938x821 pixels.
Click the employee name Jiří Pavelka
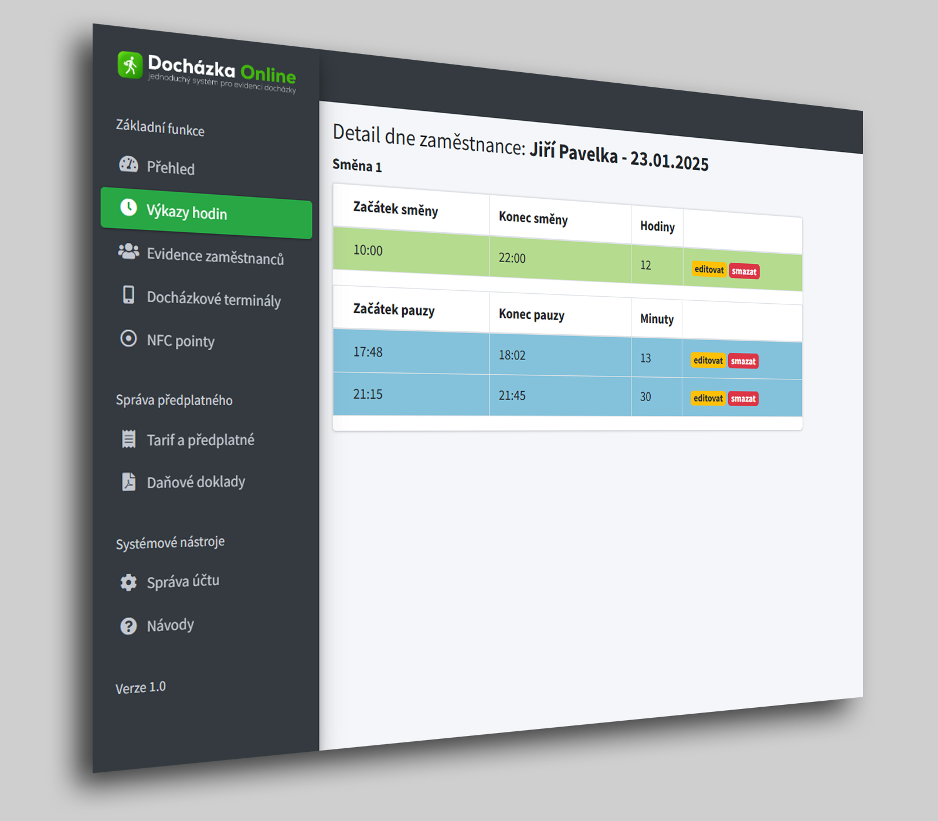(573, 153)
